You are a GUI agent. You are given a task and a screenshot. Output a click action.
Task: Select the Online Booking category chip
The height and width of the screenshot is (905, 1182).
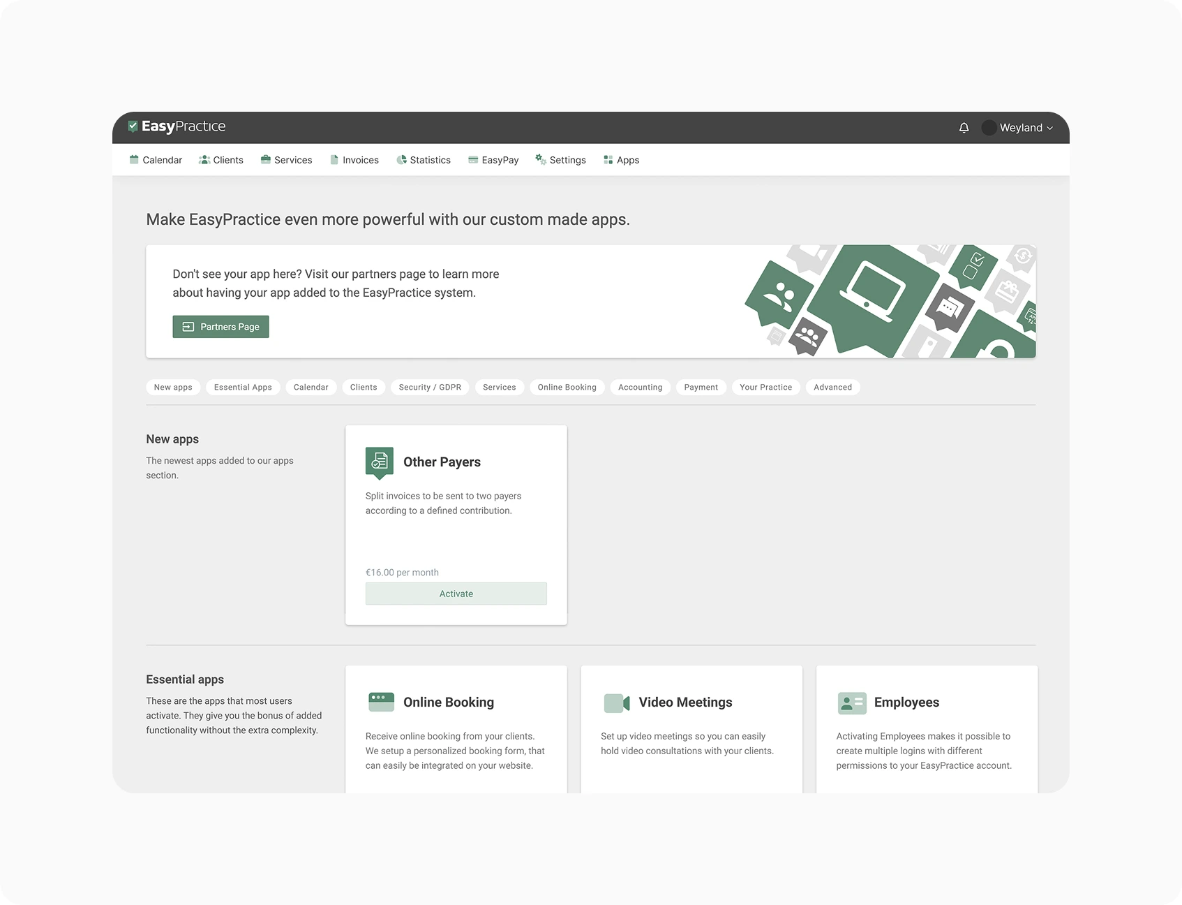tap(567, 387)
